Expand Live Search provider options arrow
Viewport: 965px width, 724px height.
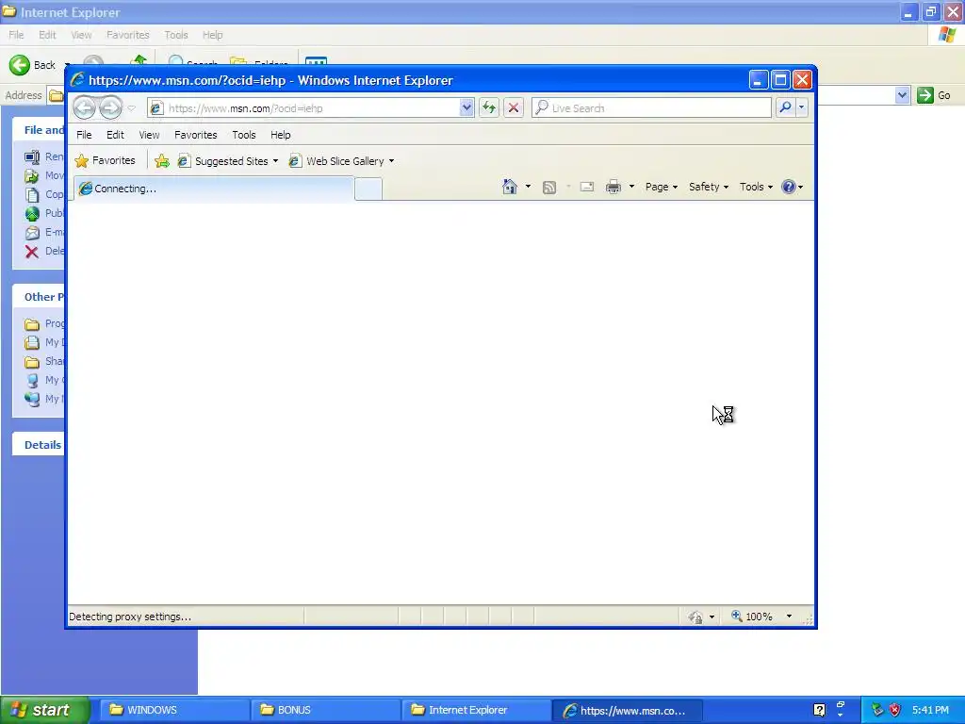(x=801, y=107)
